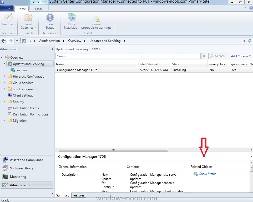
Task: Expand the Security folder
Action: point(4,102)
